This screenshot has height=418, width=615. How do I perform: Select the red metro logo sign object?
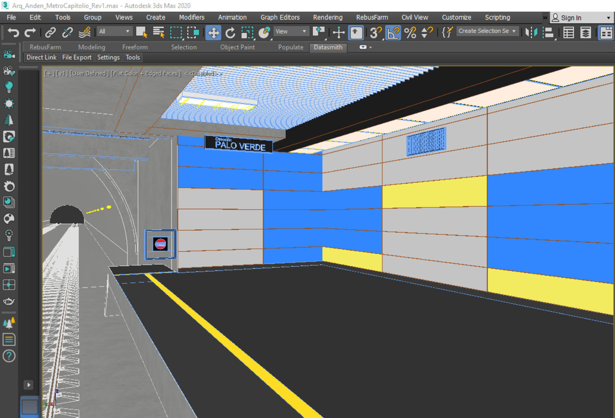pyautogui.click(x=160, y=244)
